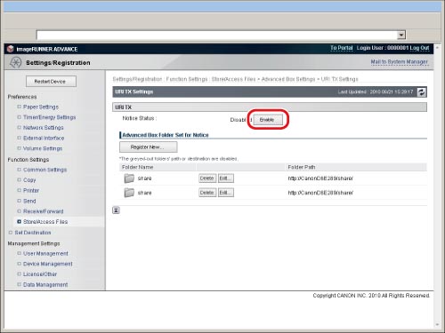Click the back-to-top arrow icon below folder list
The width and height of the screenshot is (445, 333).
click(116, 210)
